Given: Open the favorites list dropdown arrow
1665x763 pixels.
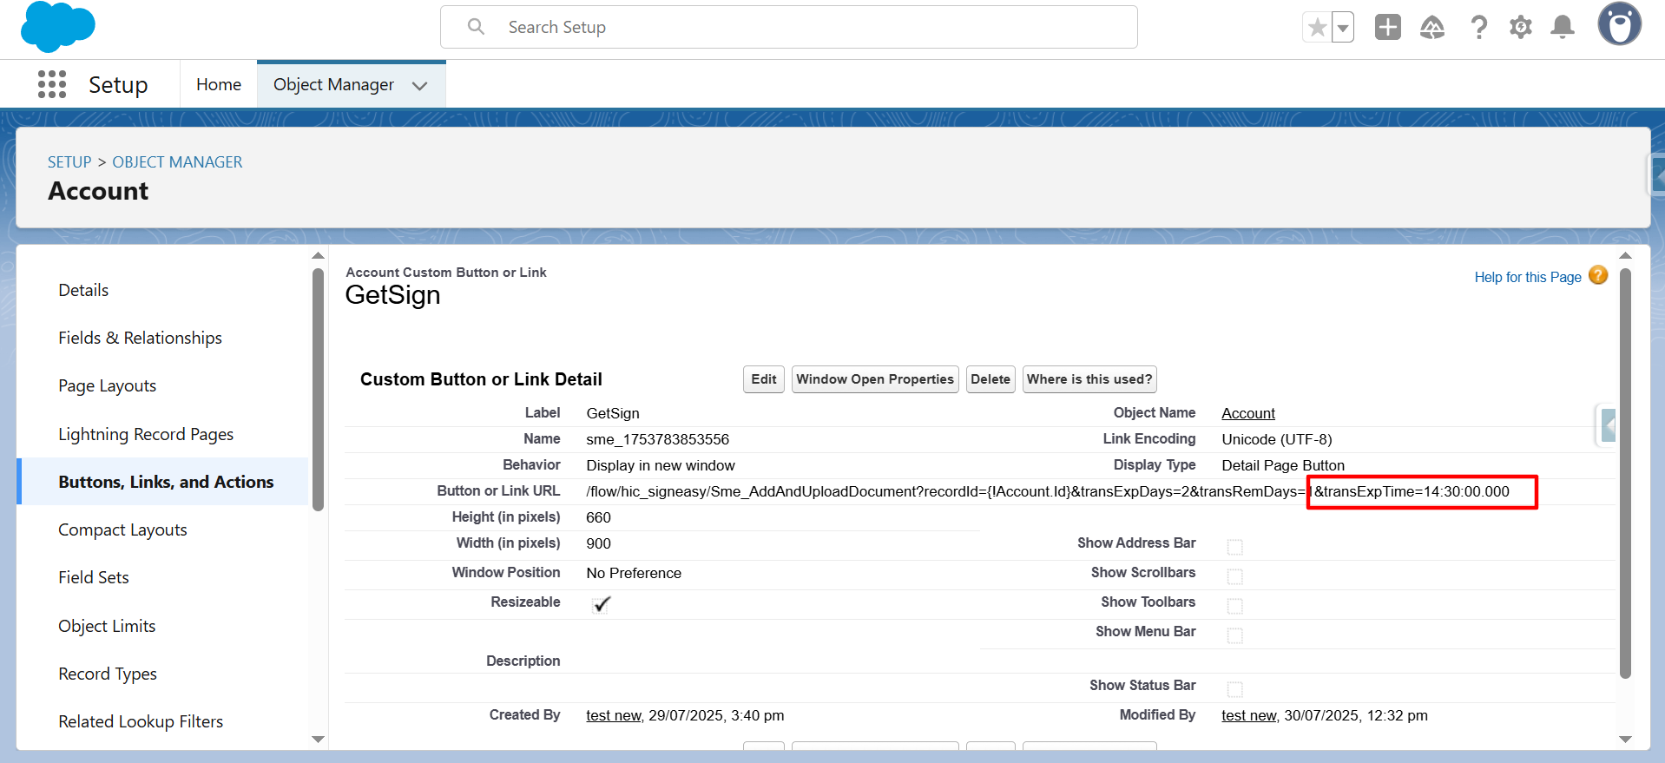Looking at the screenshot, I should tap(1343, 28).
